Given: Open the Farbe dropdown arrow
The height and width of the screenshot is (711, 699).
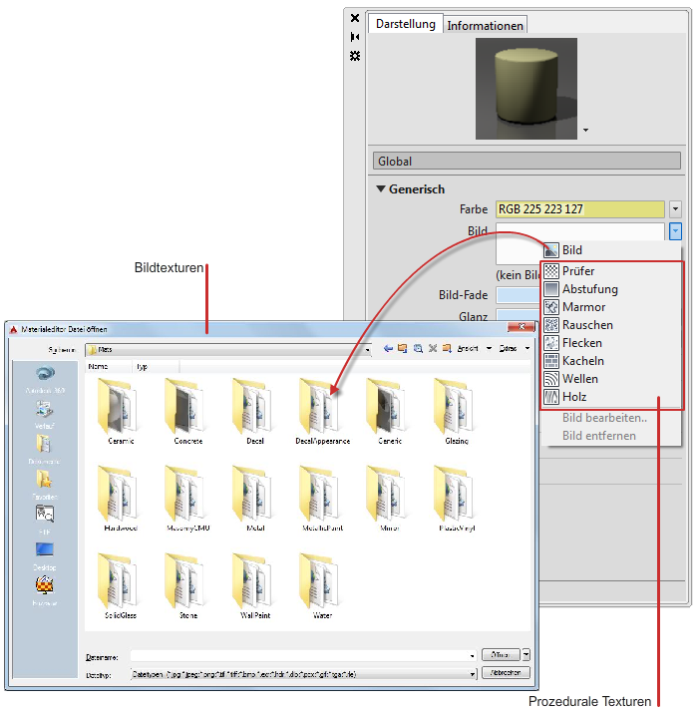Looking at the screenshot, I should tap(675, 209).
